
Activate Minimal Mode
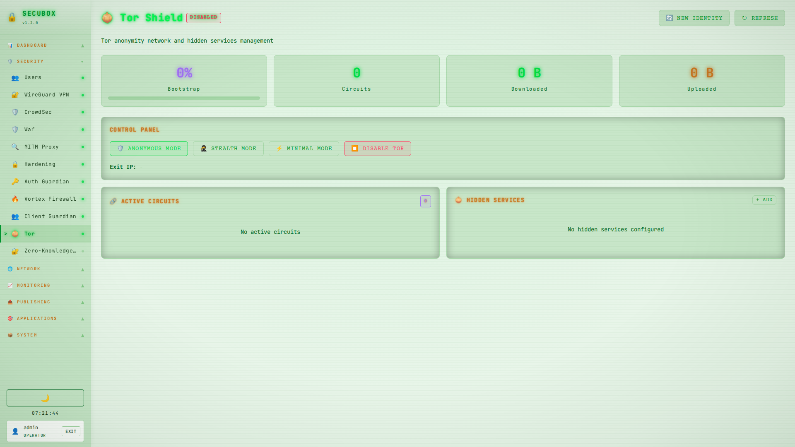click(304, 148)
